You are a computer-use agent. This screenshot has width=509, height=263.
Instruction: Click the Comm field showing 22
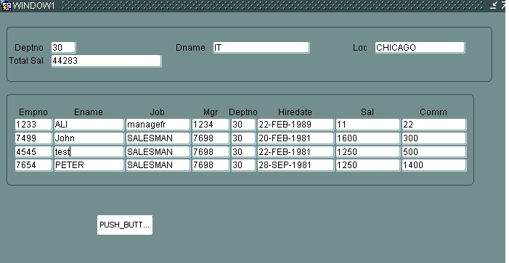(434, 125)
